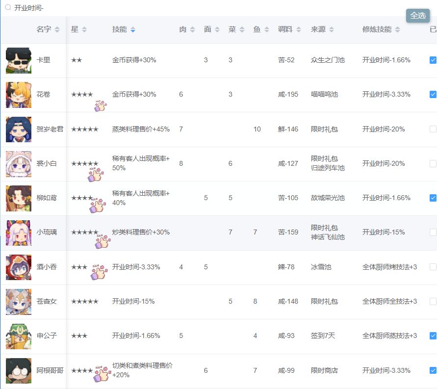Click nice thumbs-up icon in 酒小吞 row
This screenshot has width=437, height=389.
pyautogui.click(x=99, y=272)
